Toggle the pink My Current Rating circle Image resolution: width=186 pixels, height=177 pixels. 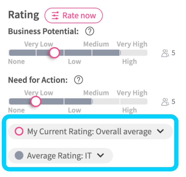tap(19, 132)
